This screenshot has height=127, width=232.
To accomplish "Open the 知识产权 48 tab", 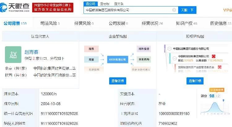I will (x=187, y=23).
